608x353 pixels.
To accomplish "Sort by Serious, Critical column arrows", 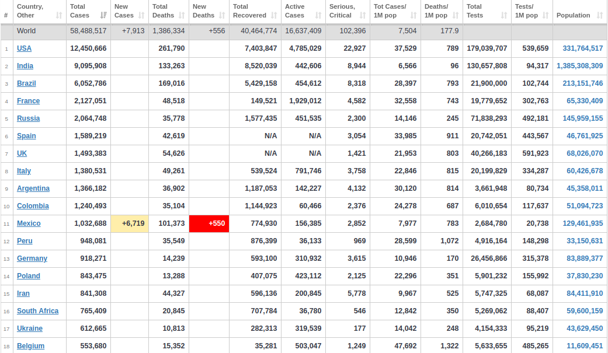I will coord(363,16).
